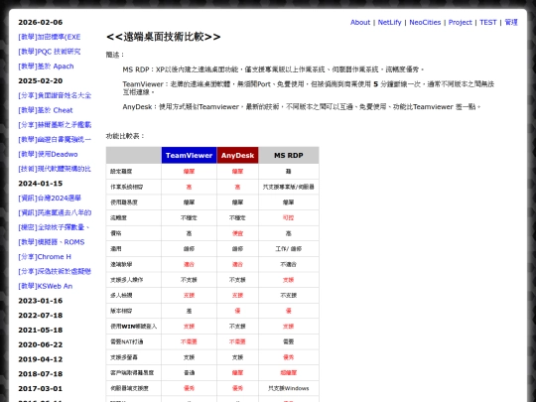Image resolution: width=536 pixels, height=402 pixels.
Task: Open the sidebar link ending in Cheat
Action: coord(46,110)
